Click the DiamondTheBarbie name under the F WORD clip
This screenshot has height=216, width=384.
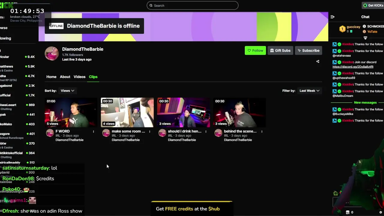pos(69,140)
